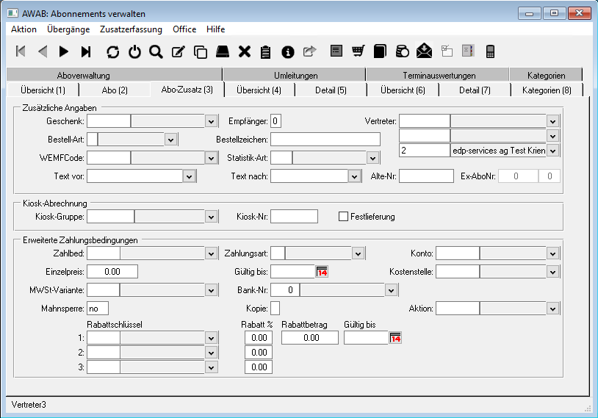
Task: Click the magnifier search icon
Action: pos(156,51)
